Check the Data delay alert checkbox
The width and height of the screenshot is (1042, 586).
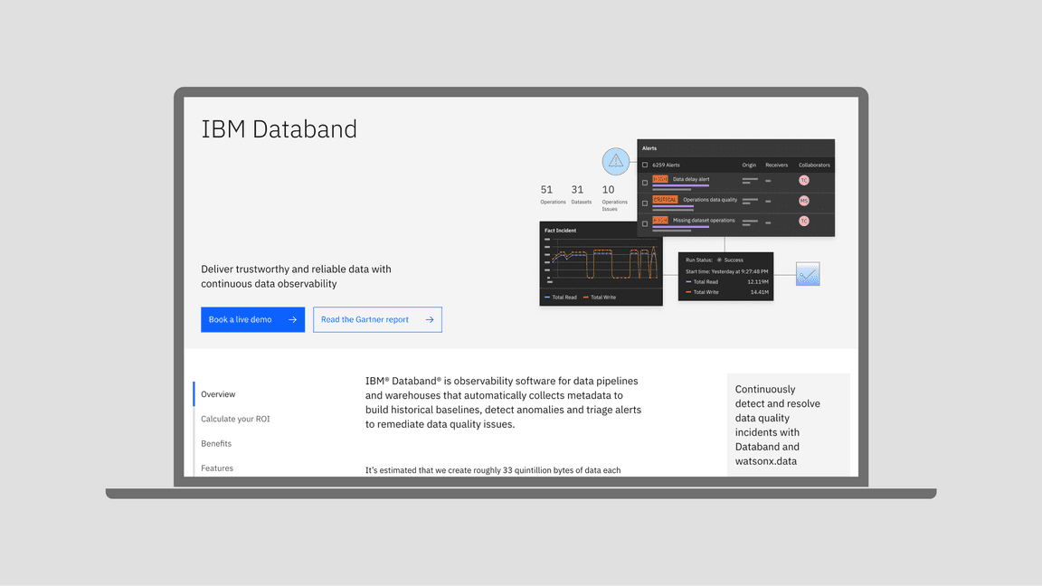click(x=645, y=182)
